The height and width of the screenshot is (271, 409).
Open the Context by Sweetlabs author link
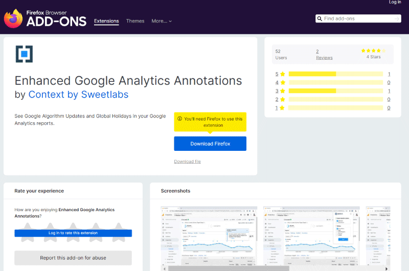(78, 95)
